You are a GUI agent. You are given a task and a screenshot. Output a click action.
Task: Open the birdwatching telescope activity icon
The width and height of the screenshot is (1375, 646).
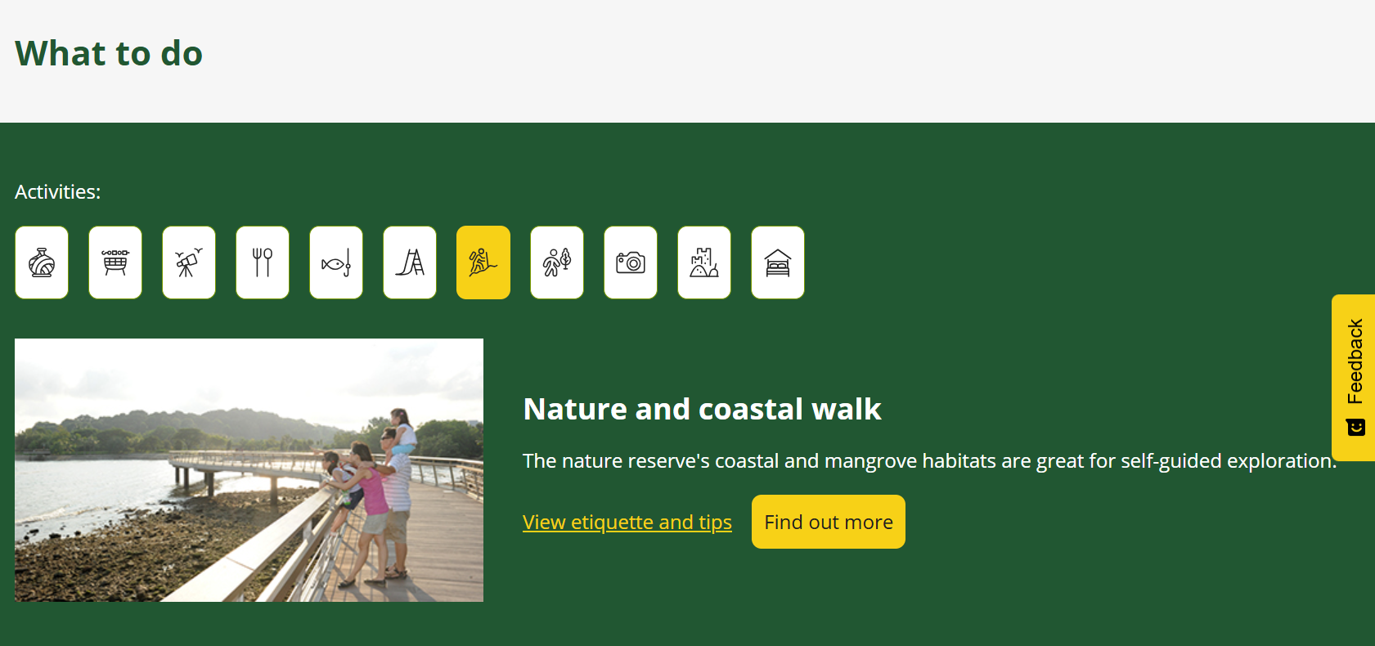[189, 262]
